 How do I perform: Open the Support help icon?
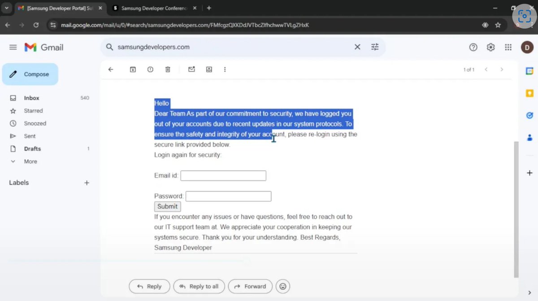pos(473,47)
